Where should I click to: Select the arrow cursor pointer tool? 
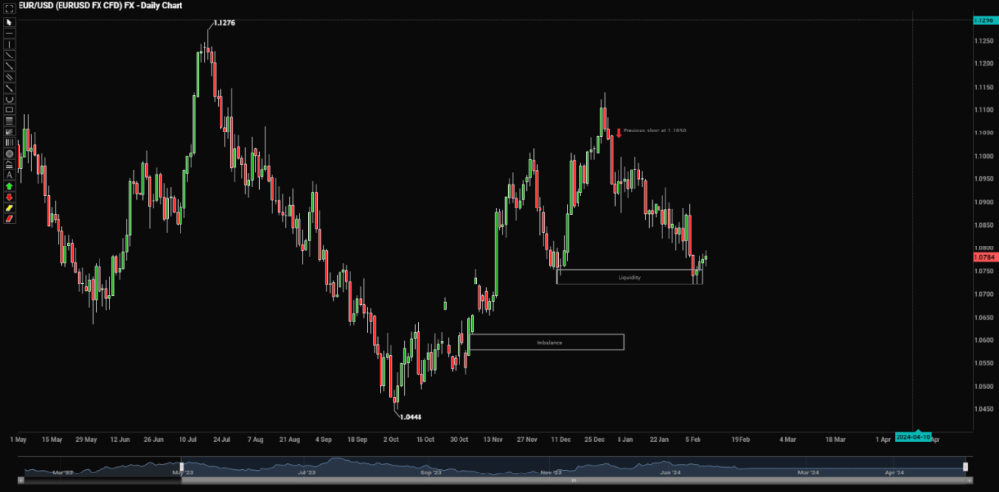point(9,21)
